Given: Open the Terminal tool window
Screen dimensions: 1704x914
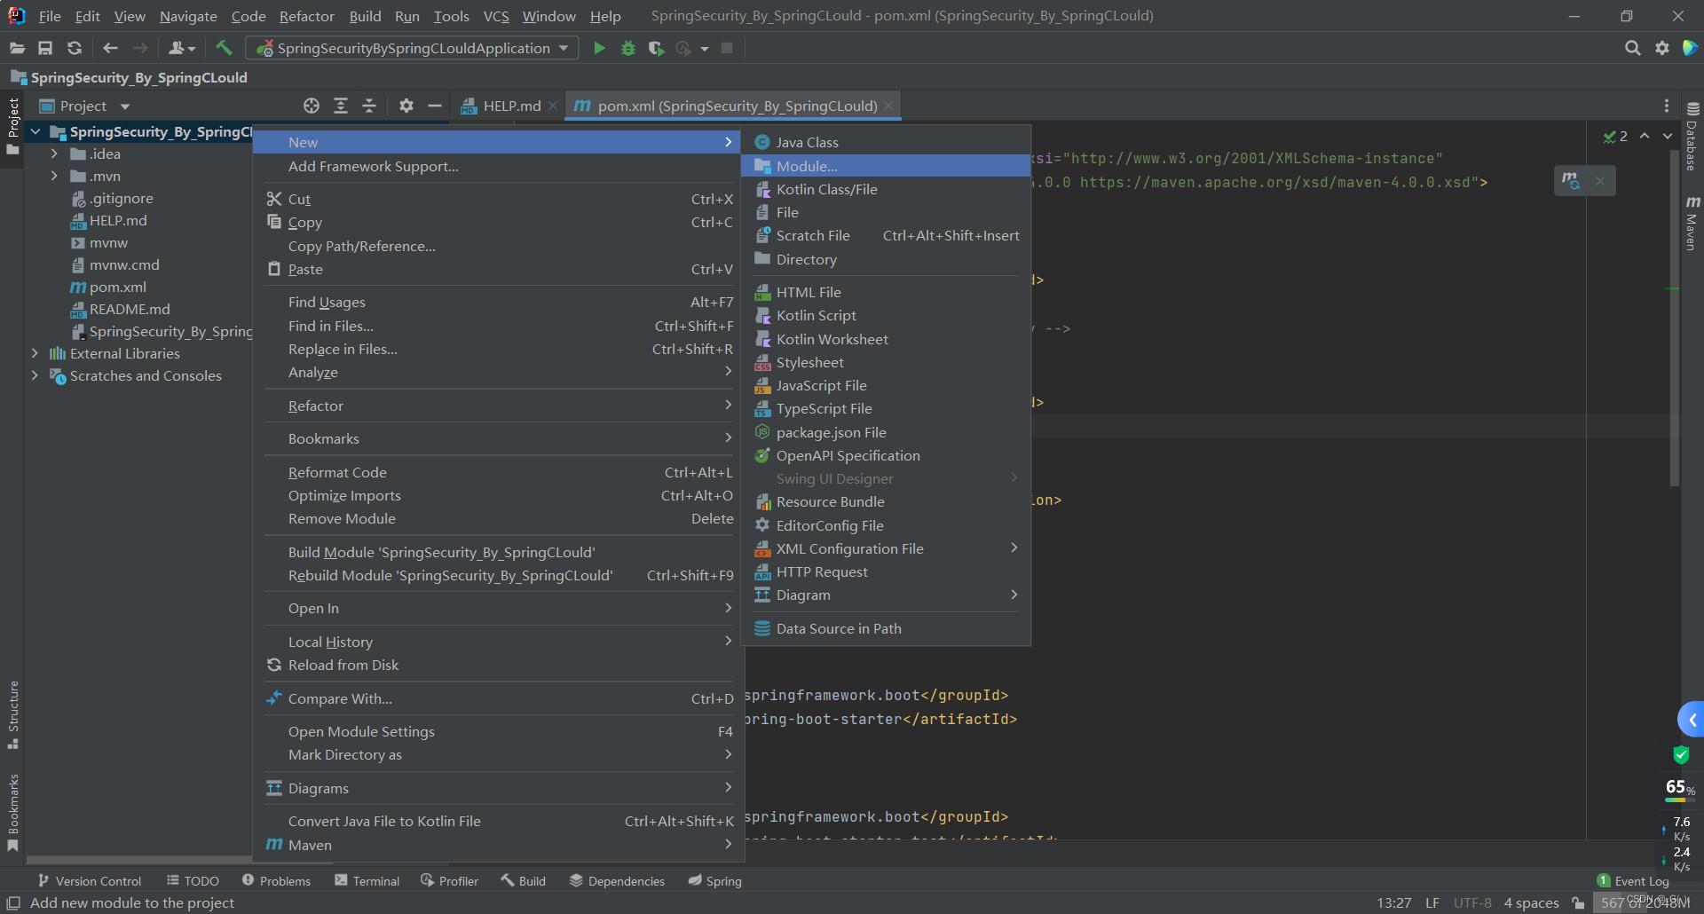Looking at the screenshot, I should point(367,880).
